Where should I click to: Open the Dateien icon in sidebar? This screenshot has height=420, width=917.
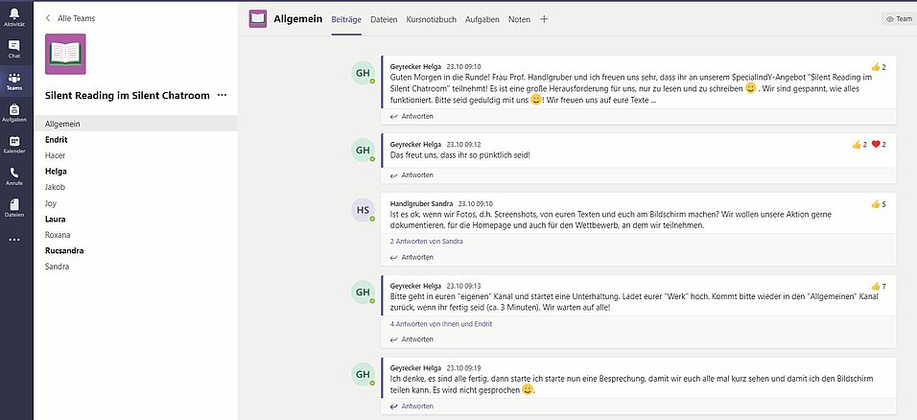point(14,205)
